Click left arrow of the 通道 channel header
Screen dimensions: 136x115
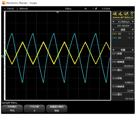coord(113,30)
